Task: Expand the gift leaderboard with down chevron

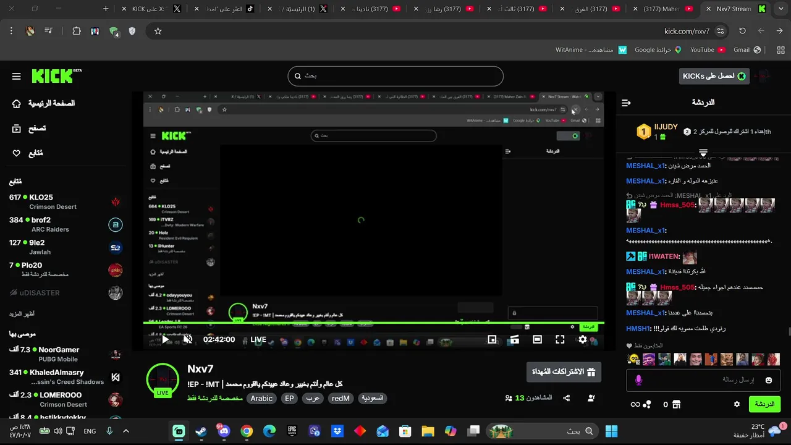Action: tap(703, 152)
